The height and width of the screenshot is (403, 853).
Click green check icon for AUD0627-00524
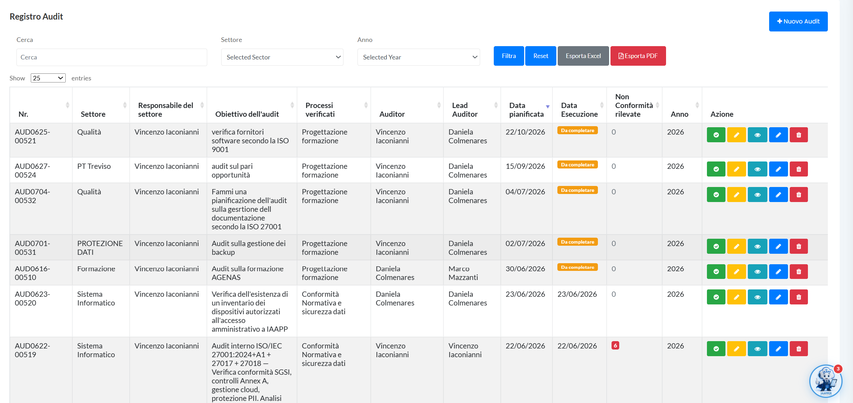pyautogui.click(x=716, y=169)
